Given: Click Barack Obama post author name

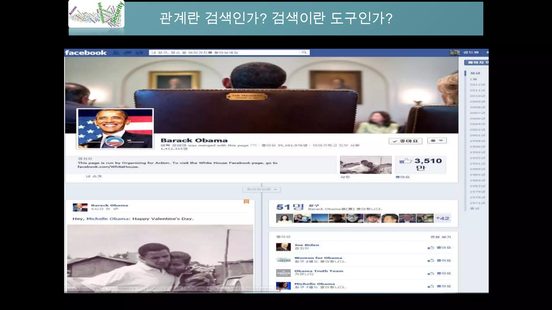Looking at the screenshot, I should click(109, 205).
